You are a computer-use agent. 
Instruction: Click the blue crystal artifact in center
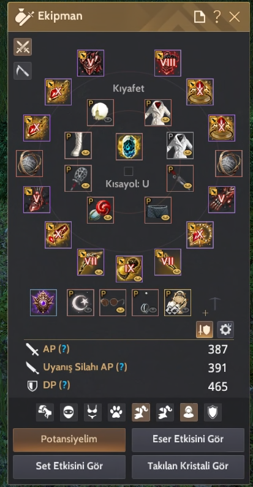pos(129,146)
